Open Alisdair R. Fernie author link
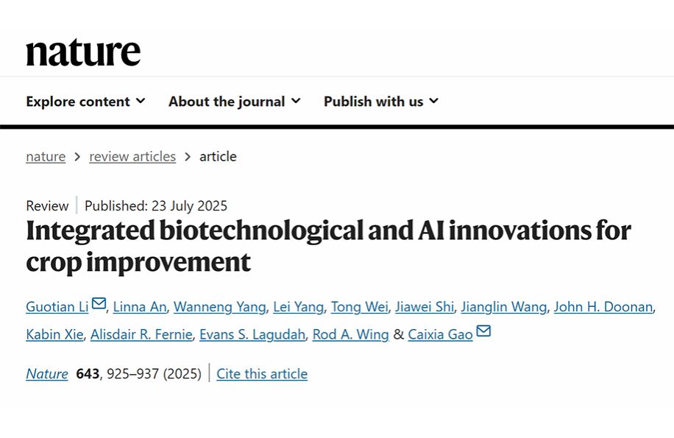674x438 pixels. pyautogui.click(x=142, y=335)
